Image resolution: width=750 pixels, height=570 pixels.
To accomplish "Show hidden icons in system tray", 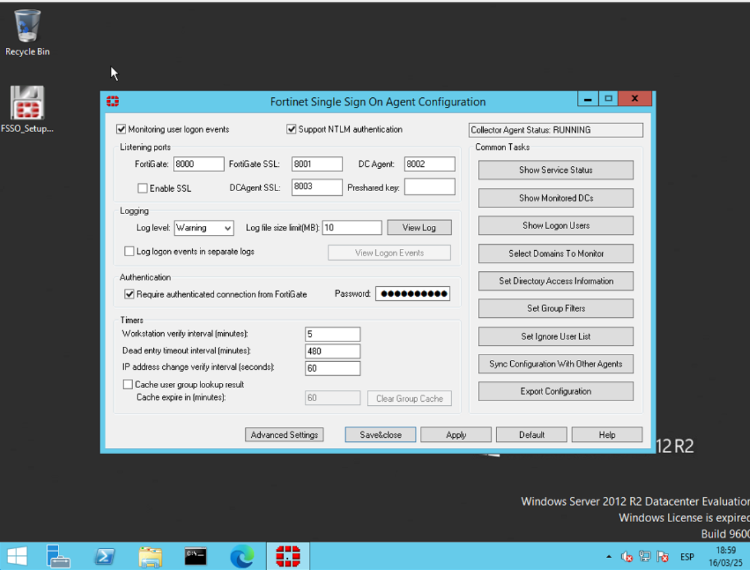I will [609, 557].
